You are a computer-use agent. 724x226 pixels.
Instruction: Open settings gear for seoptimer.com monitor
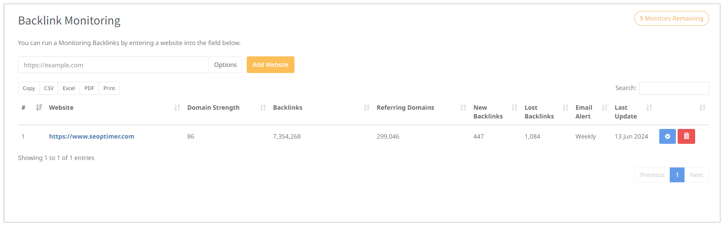(x=667, y=136)
